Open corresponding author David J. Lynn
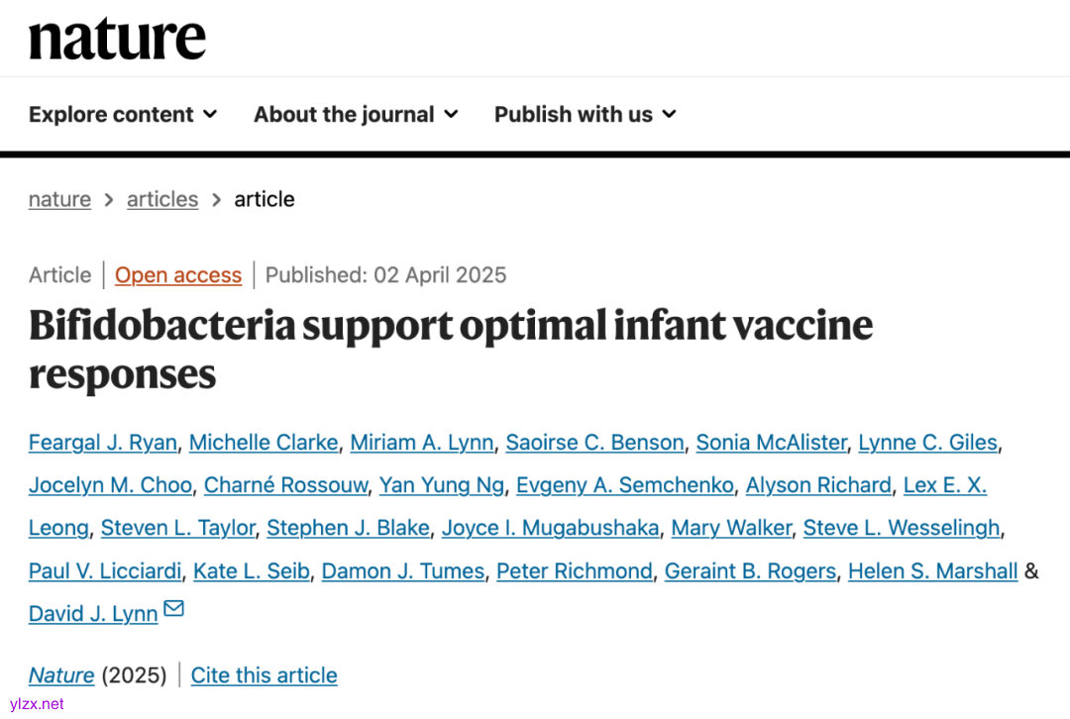Image resolution: width=1070 pixels, height=719 pixels. [93, 614]
